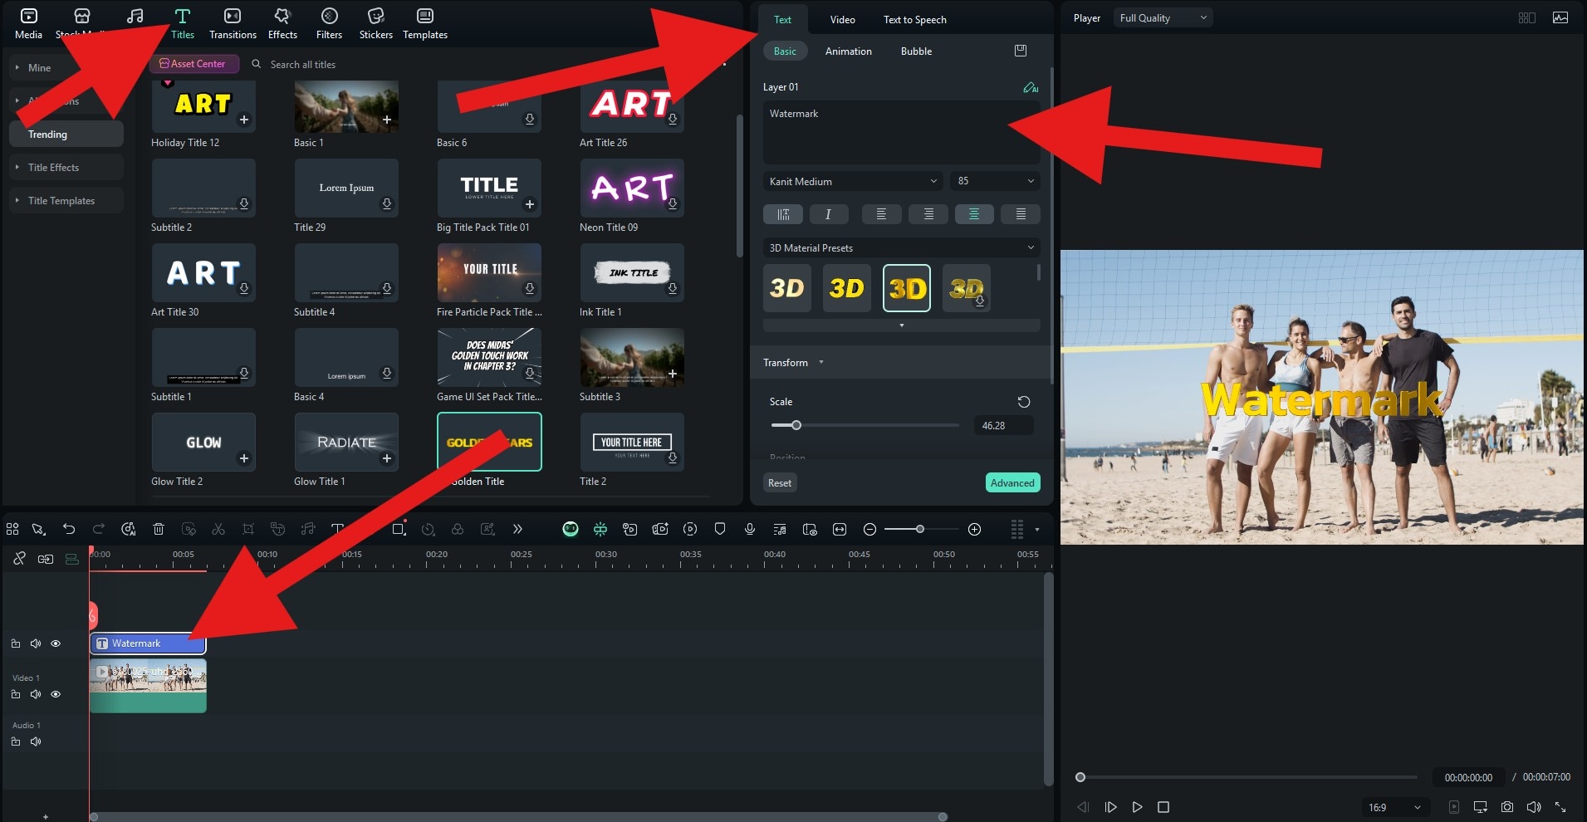The width and height of the screenshot is (1587, 822).
Task: Mute the Video 1 track
Action: pyautogui.click(x=36, y=694)
